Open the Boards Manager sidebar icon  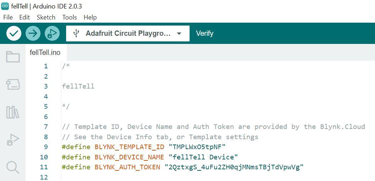click(x=13, y=84)
